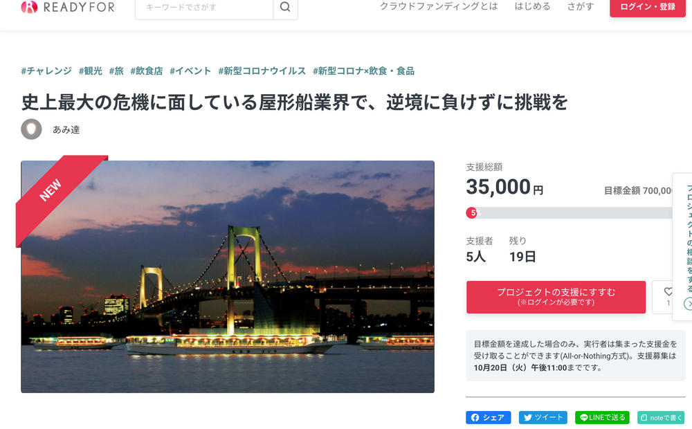Click the Rainbow Bridge project image

tap(228, 277)
